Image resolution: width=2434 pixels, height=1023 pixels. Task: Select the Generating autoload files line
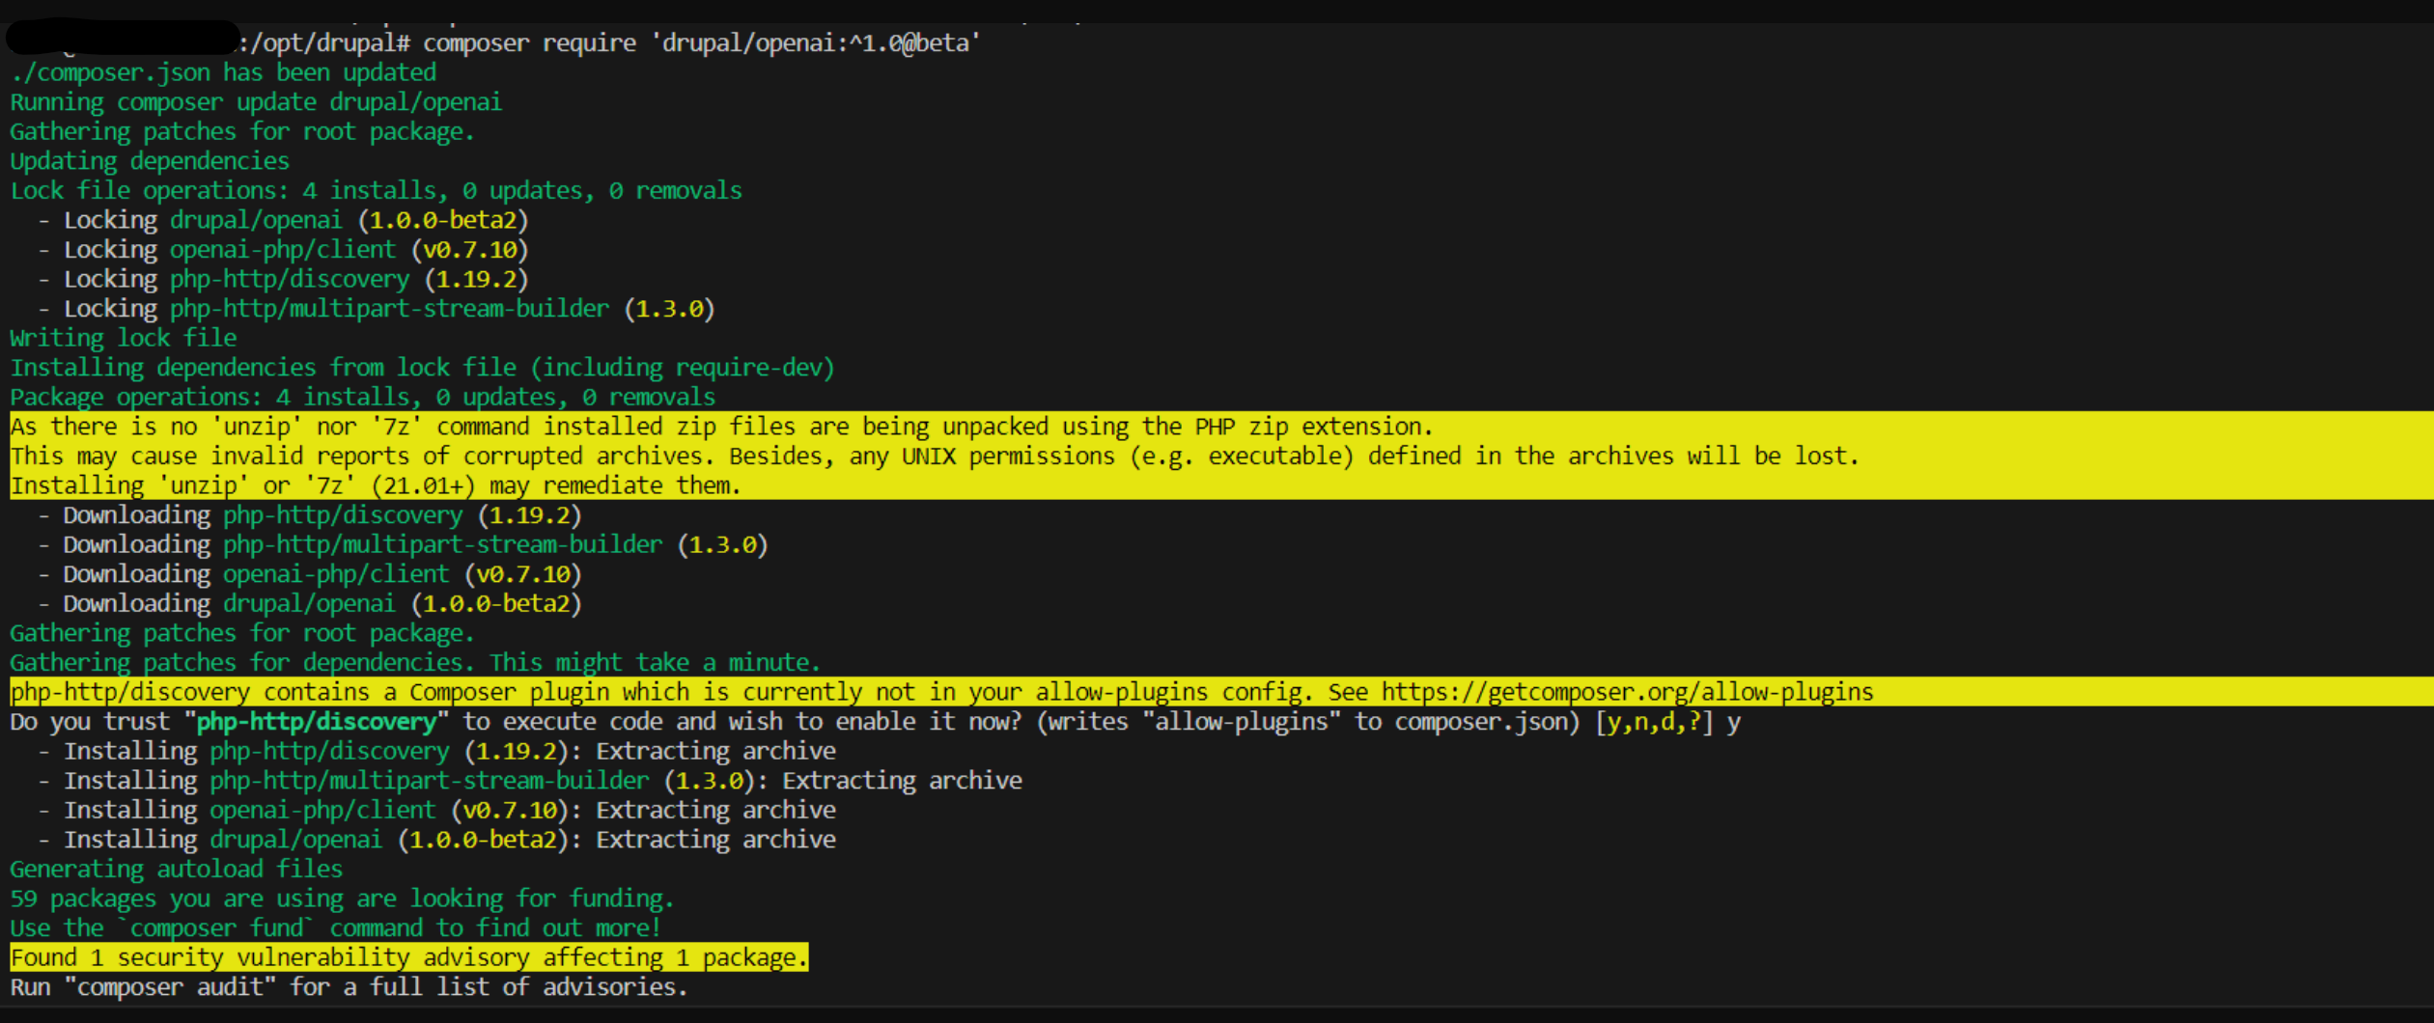click(176, 869)
